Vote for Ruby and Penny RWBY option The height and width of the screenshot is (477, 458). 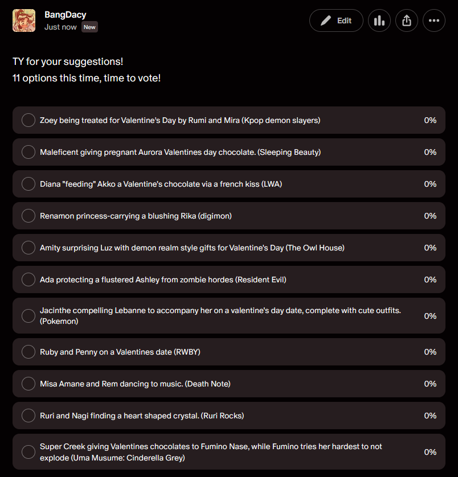(28, 352)
